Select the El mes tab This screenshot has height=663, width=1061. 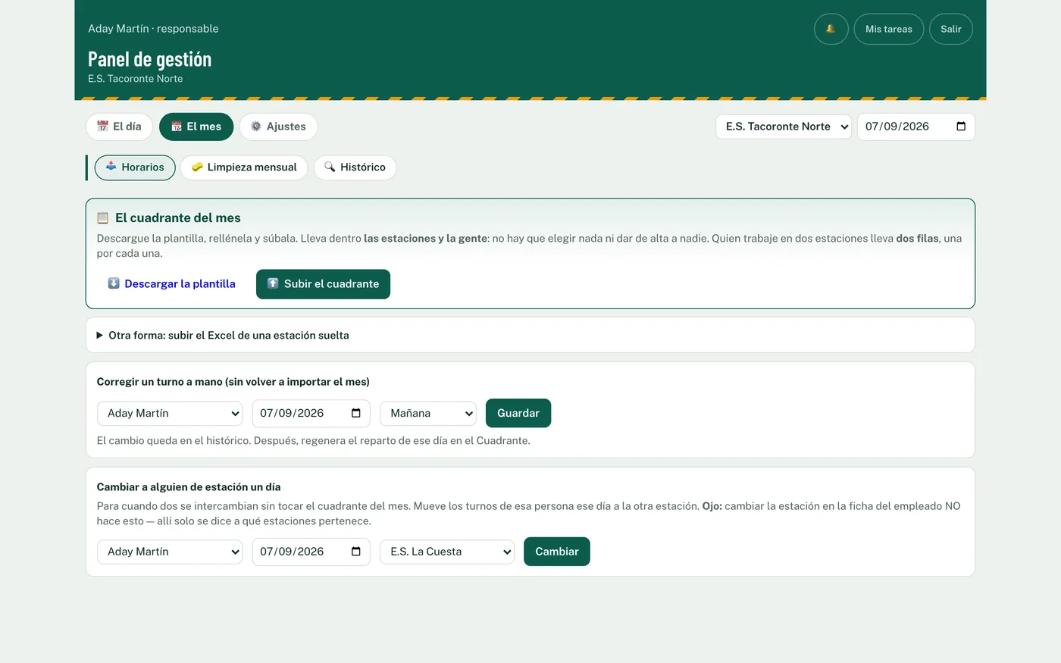pos(196,127)
